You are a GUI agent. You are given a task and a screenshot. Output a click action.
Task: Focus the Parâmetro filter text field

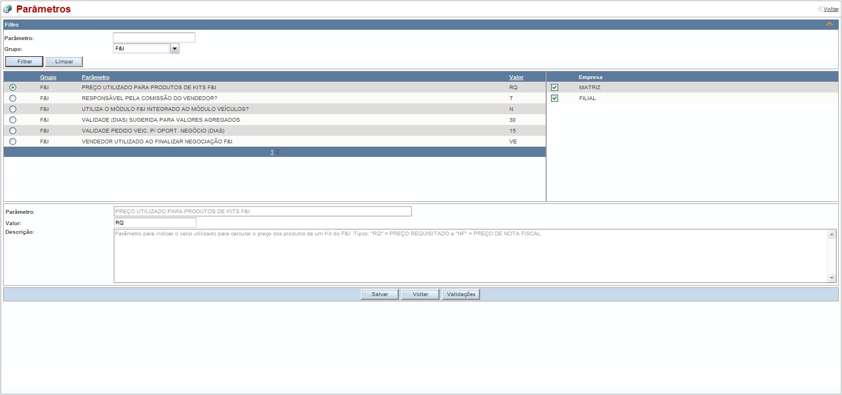(x=154, y=38)
